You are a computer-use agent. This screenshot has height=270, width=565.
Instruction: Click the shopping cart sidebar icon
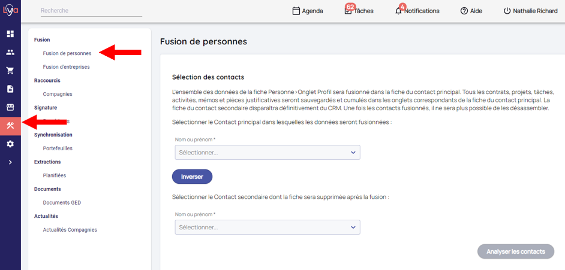(10, 71)
